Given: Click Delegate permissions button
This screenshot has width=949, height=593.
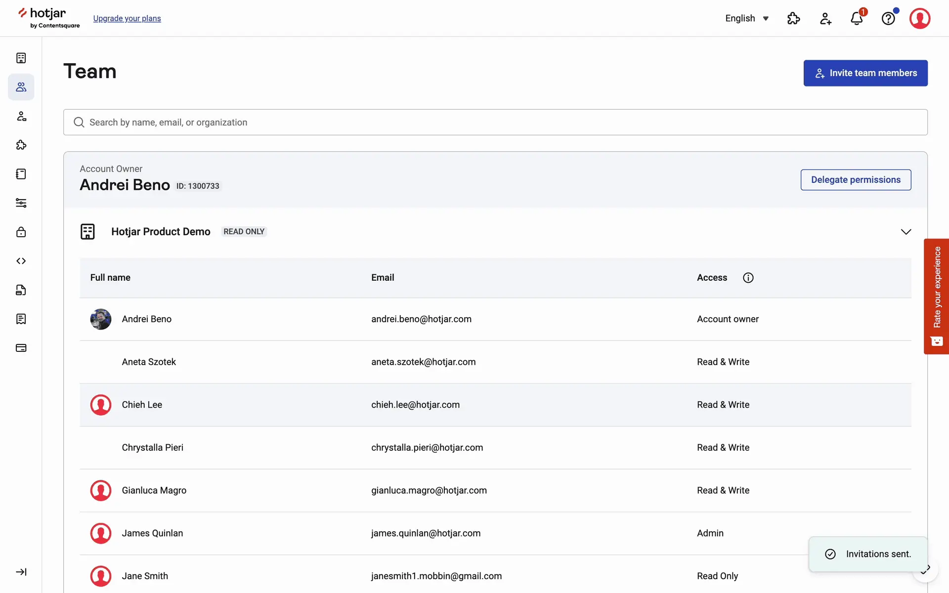Looking at the screenshot, I should point(856,180).
